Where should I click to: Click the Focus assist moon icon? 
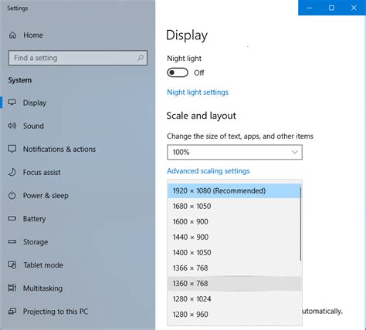coord(12,172)
